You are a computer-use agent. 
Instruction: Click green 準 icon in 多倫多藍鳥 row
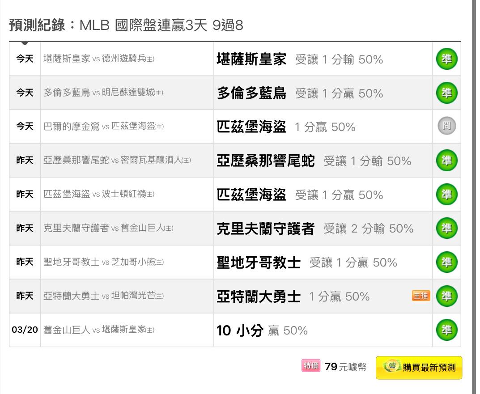click(x=446, y=93)
